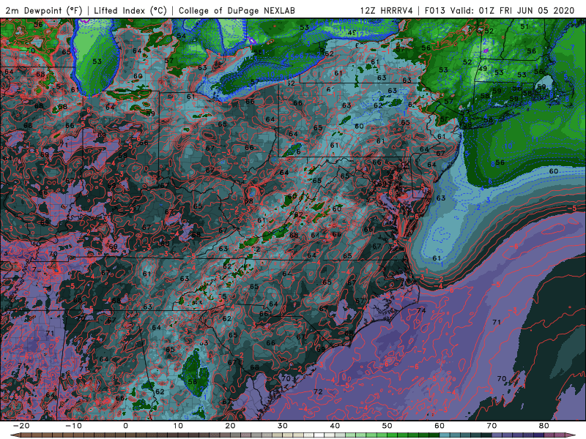The width and height of the screenshot is (586, 439).
Task: Click the "F013 Valid: 01Z FRI JUN 05 2020" text
Action: tap(500, 10)
